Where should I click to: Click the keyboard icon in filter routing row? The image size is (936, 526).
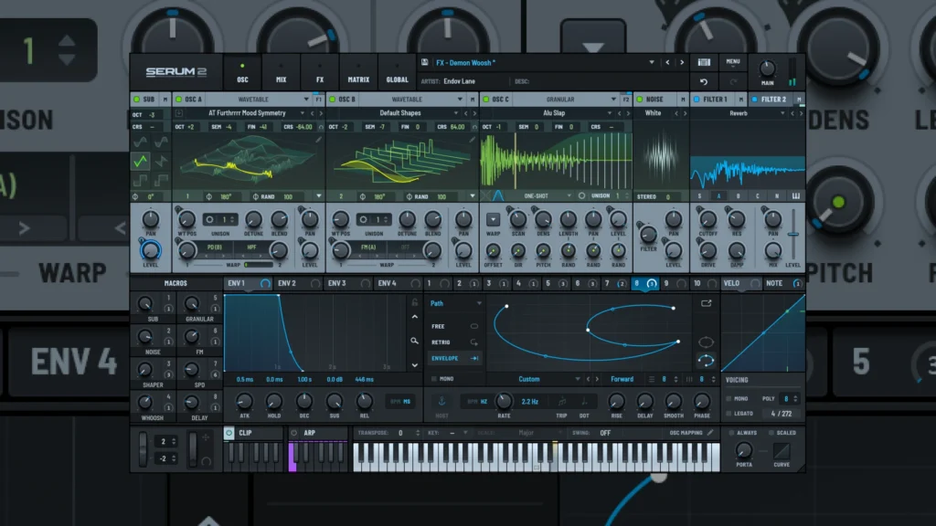point(796,196)
